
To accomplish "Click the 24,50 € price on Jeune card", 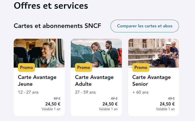I will 53,104.
